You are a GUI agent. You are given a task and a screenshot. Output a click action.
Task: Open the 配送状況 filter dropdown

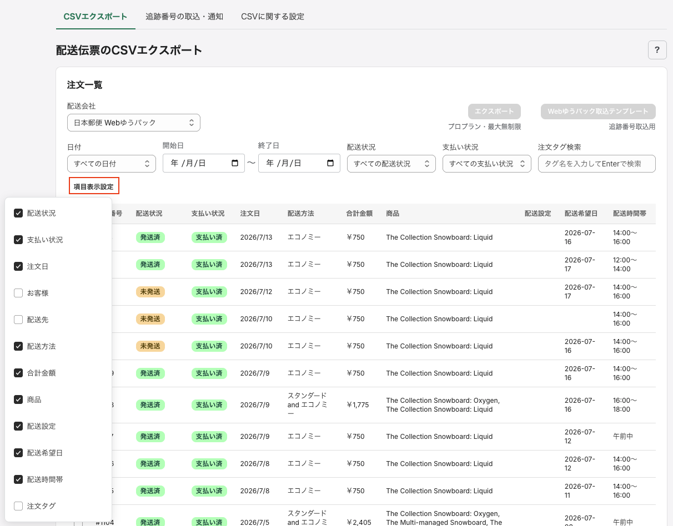click(x=391, y=164)
